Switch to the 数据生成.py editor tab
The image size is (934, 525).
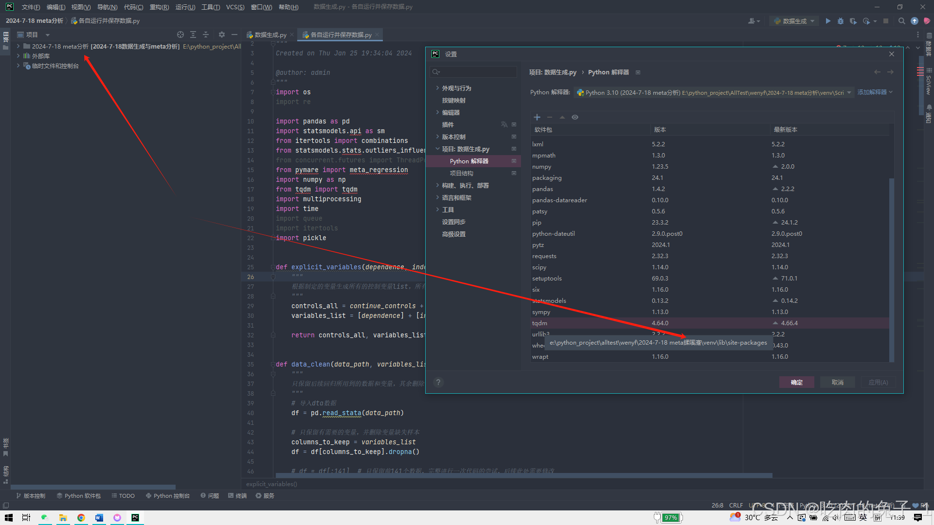270,35
